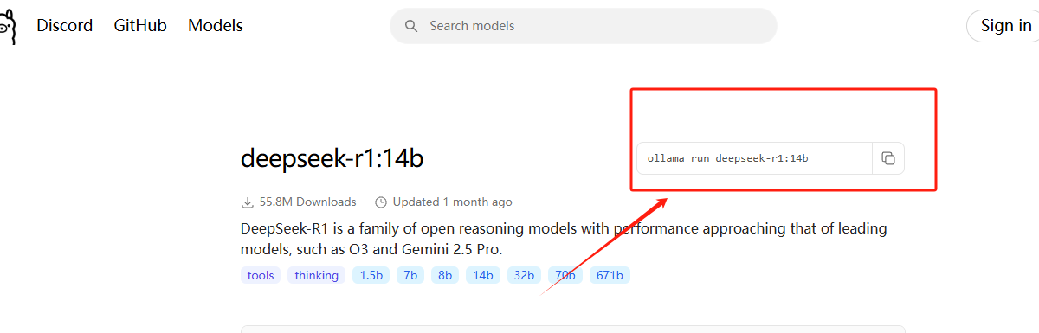Screen dimensions: 1039x333
Task: Click the Sign in button
Action: pyautogui.click(x=1005, y=26)
